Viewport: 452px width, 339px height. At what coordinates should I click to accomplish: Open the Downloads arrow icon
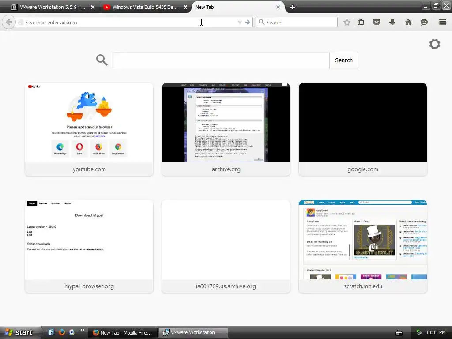click(392, 22)
